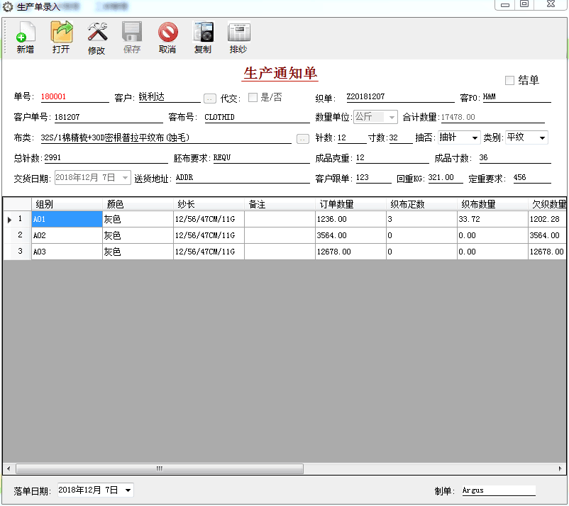Image resolution: width=569 pixels, height=506 pixels.
Task: Click the 3564.00 order quantity cell in row 2
Action: [x=350, y=235]
